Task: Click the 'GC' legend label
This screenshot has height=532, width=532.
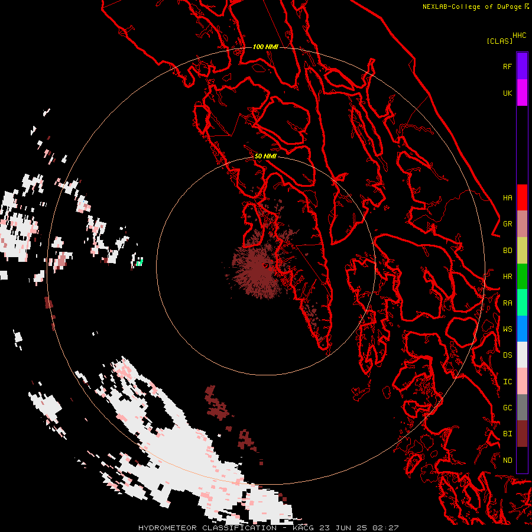Action: [x=507, y=408]
